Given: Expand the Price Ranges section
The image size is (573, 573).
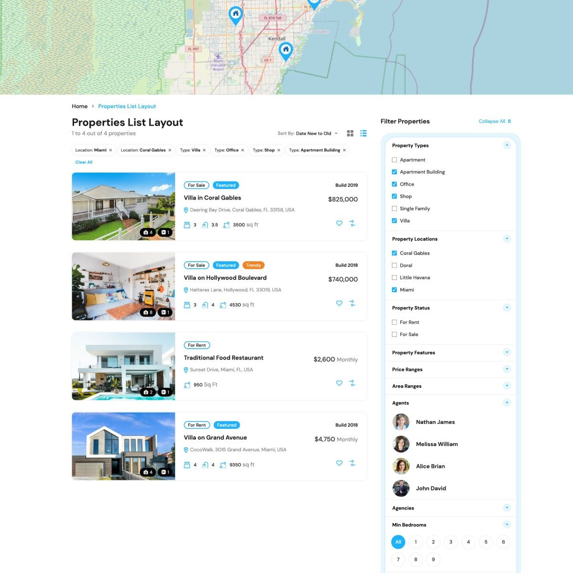Looking at the screenshot, I should (x=507, y=369).
